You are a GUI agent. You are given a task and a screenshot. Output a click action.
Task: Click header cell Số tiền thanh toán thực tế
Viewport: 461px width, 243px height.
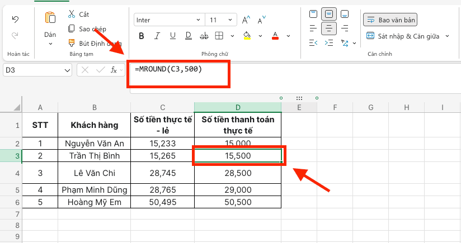point(238,125)
